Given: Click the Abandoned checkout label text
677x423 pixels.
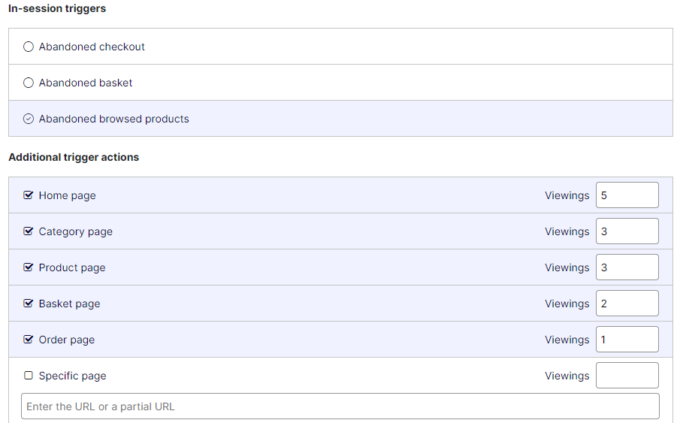Looking at the screenshot, I should coord(92,47).
